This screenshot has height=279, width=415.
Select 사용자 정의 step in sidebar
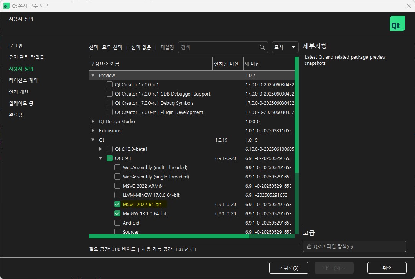[21, 69]
